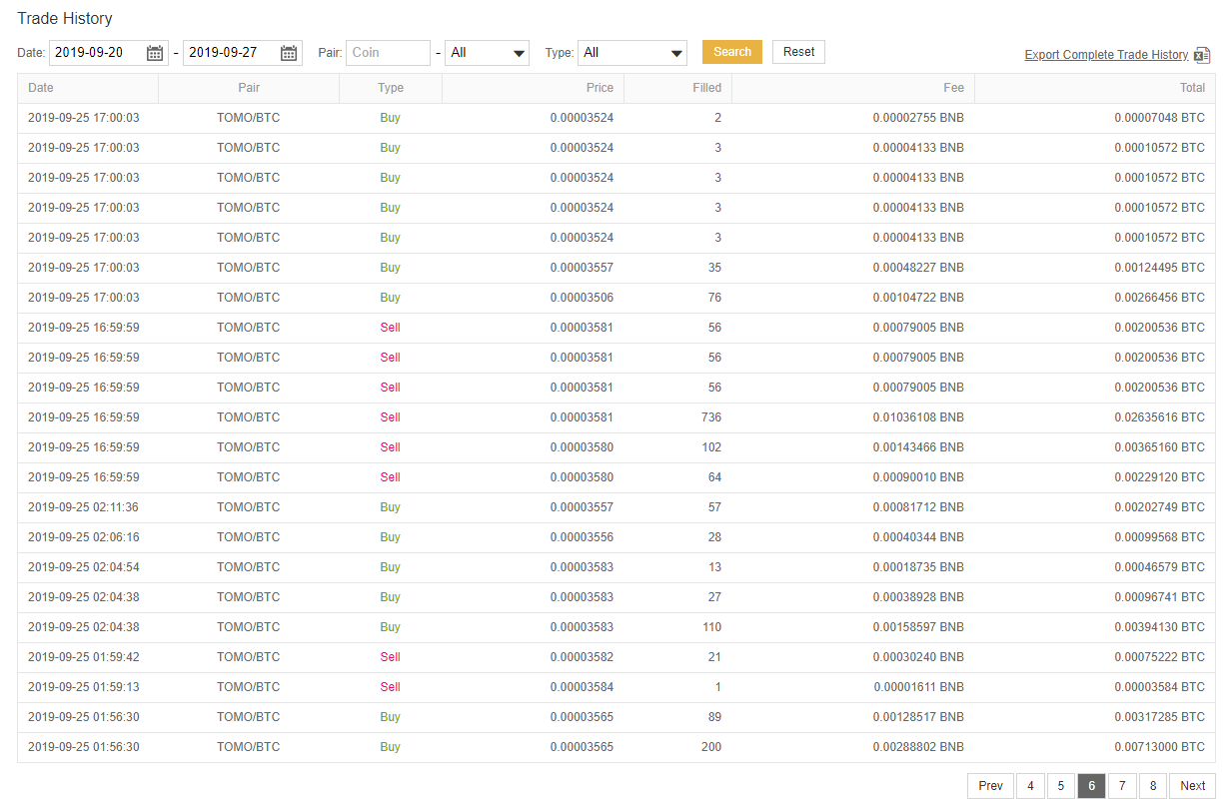Select Sell type in 01:59:42 row
Screen dimensions: 1227x806
pyautogui.click(x=390, y=657)
